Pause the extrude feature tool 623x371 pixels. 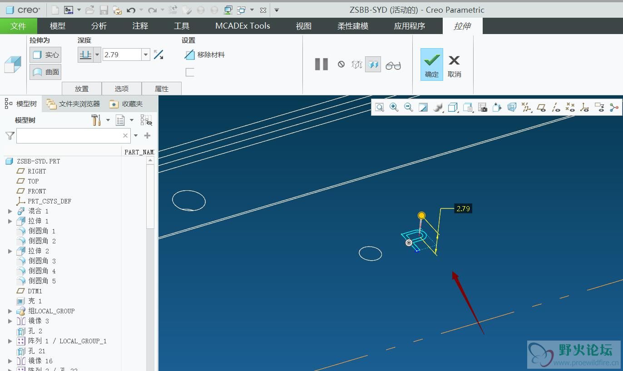[x=321, y=64]
